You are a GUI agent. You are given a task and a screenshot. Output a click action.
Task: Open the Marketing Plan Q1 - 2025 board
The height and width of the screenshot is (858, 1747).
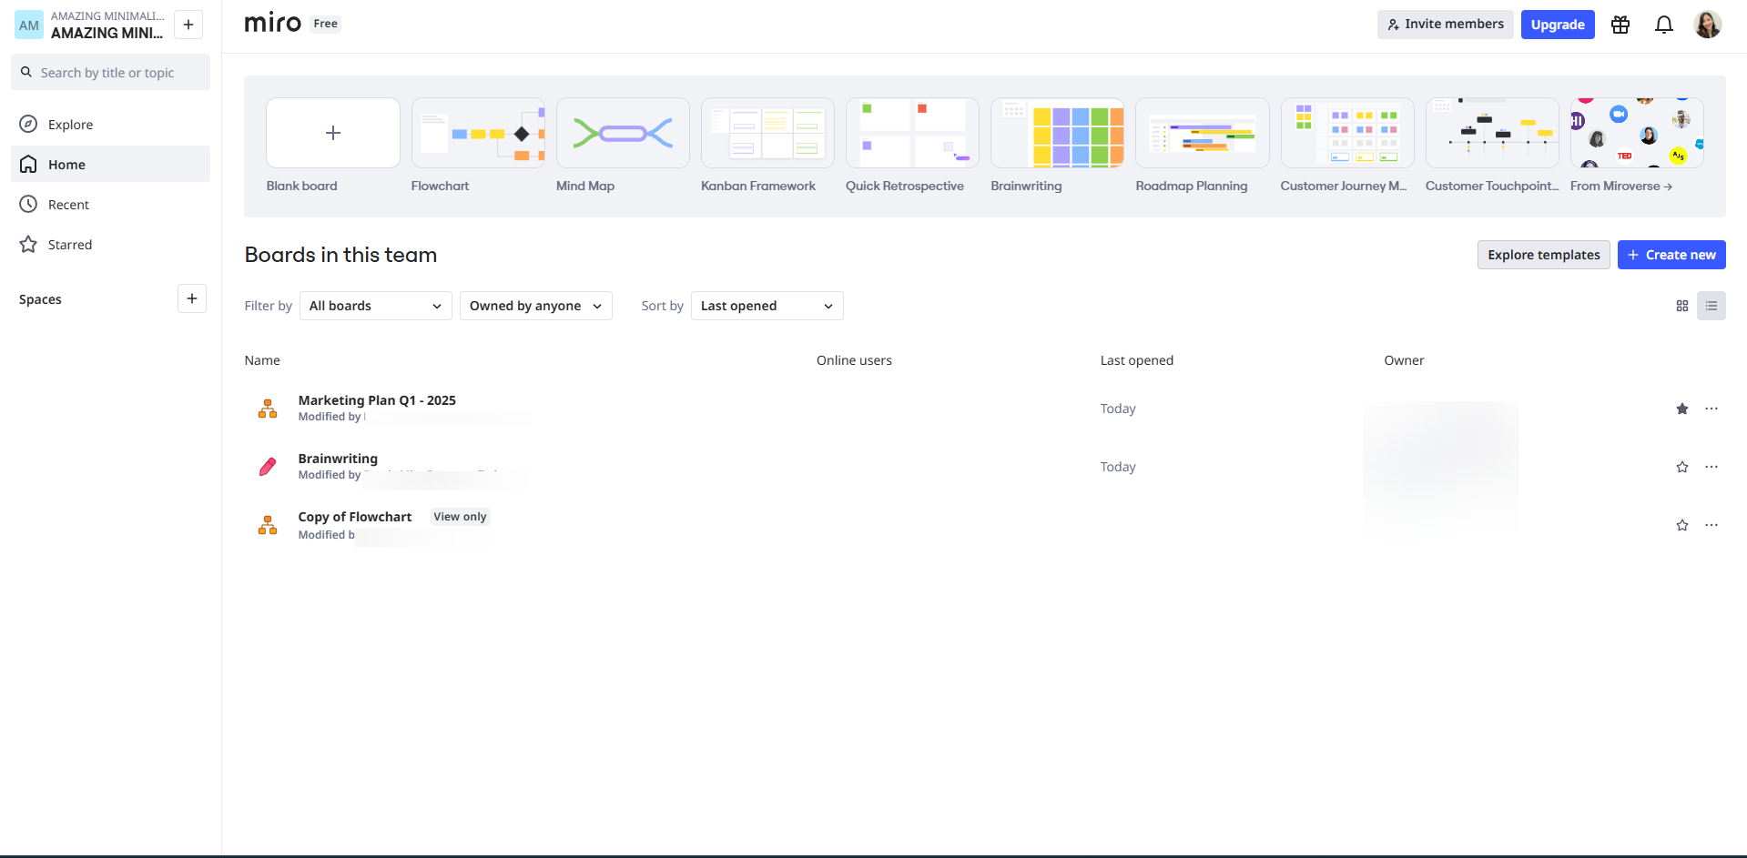coord(377,400)
